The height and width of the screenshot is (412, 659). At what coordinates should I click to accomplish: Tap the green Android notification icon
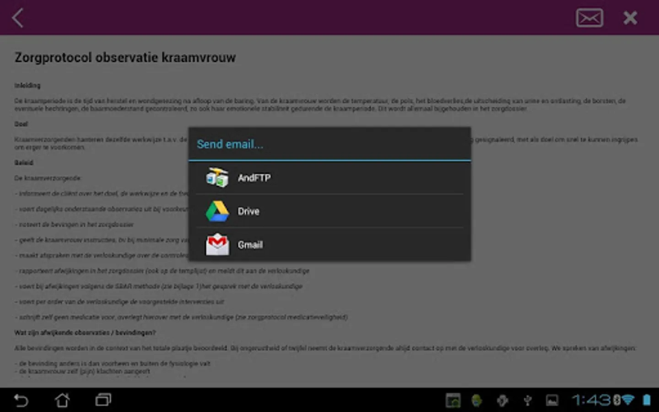click(477, 401)
